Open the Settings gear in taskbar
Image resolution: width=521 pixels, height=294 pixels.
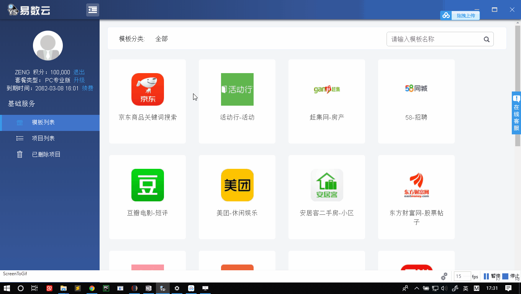177,288
